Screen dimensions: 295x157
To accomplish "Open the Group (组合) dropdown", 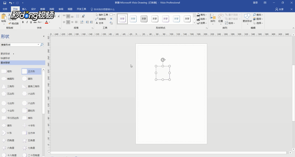I will (x=230, y=23).
